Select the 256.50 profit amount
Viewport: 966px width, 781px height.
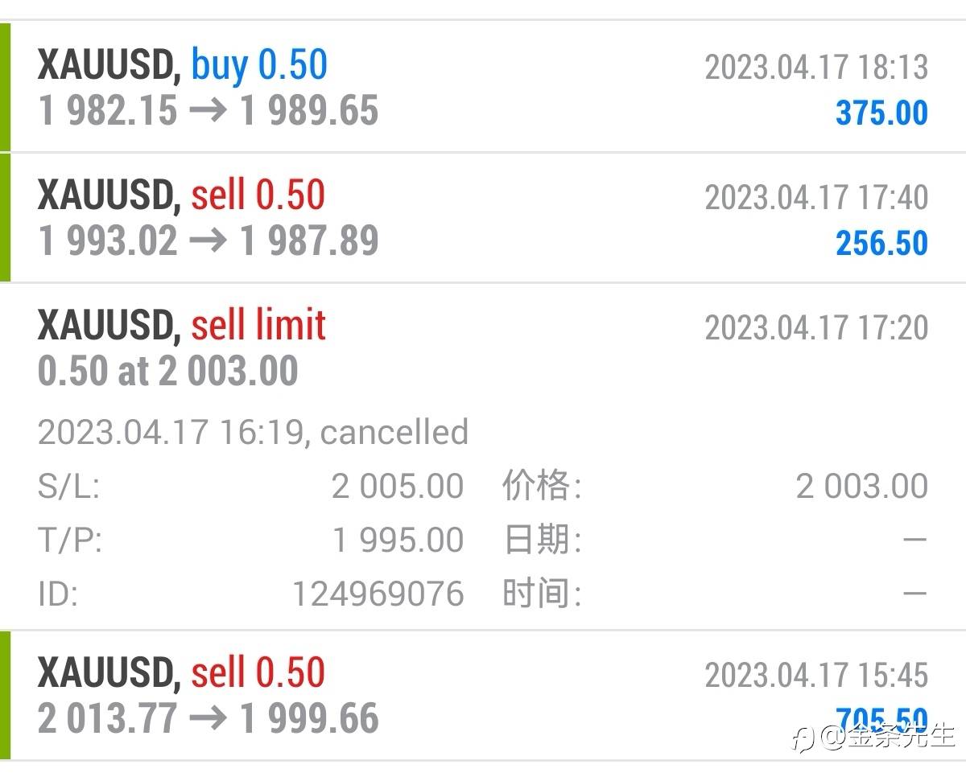tap(881, 243)
